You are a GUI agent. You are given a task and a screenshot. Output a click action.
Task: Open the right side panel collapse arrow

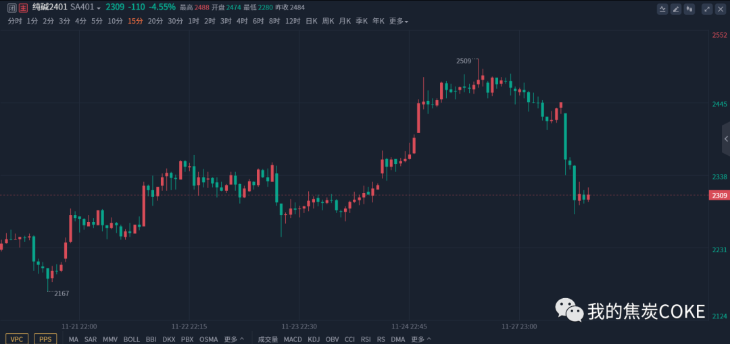(x=726, y=139)
